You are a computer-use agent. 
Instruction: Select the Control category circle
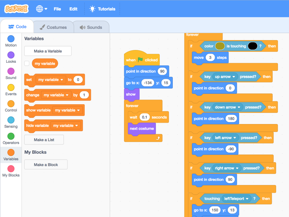(11, 104)
